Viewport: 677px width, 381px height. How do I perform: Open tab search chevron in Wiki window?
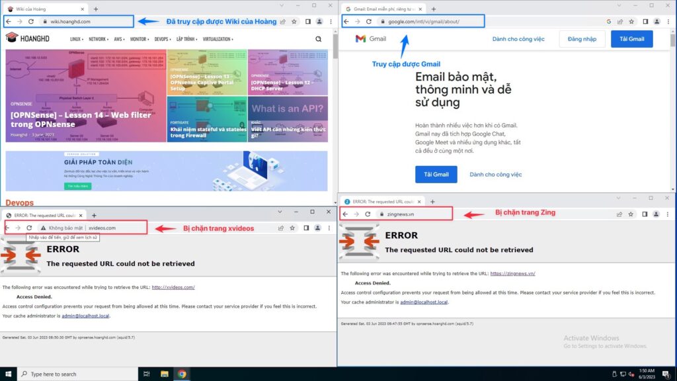282,5
